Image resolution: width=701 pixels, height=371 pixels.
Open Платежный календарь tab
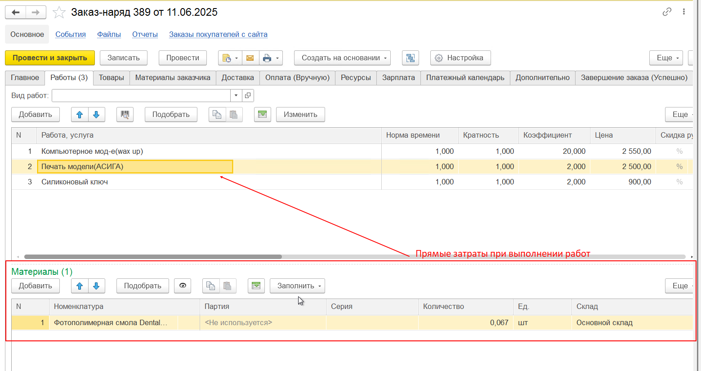[x=465, y=78]
